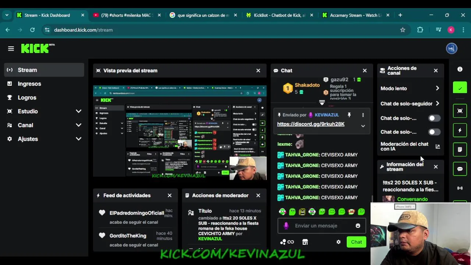Collapse the leaderboard handle in the chat
Image resolution: width=471 pixels, height=265 pixels.
322,103
